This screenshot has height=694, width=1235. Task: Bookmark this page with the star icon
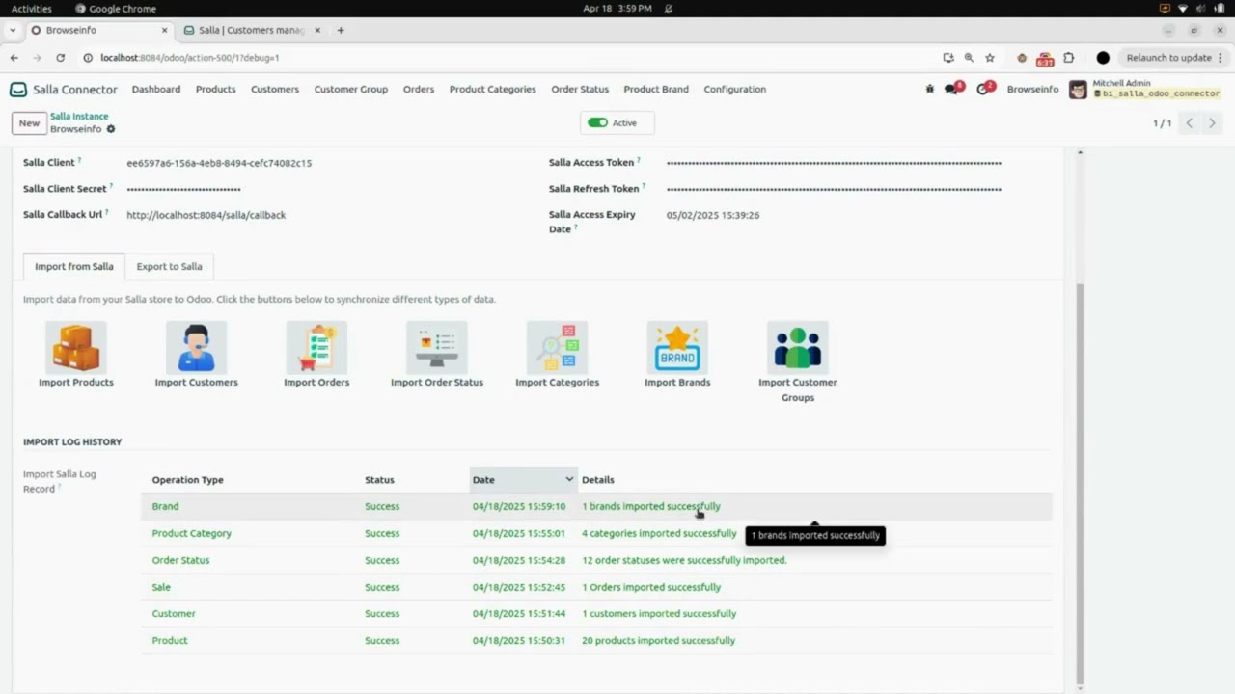coord(990,58)
